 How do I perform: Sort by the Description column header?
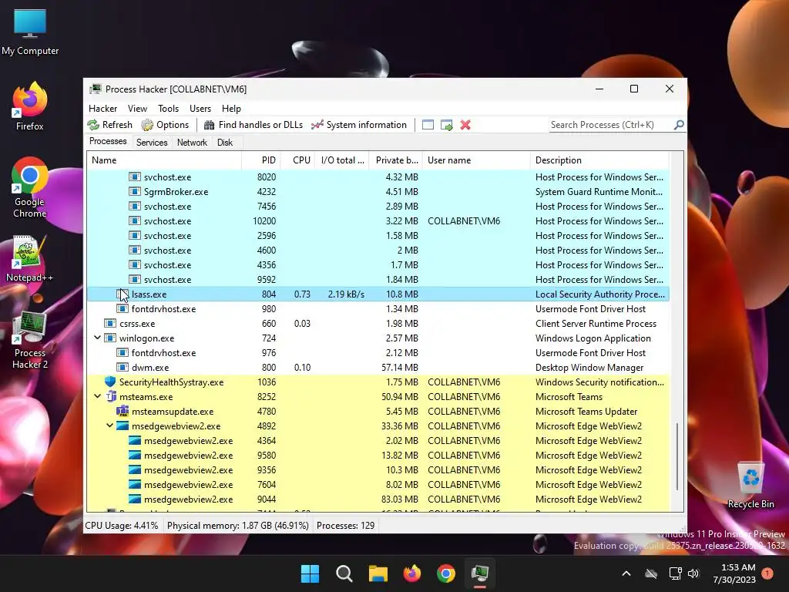(x=599, y=160)
